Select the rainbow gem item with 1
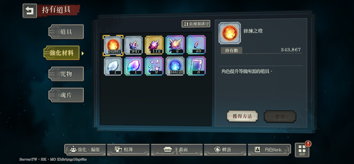Image resolution: width=354 pixels, height=164 pixels. 133,66
